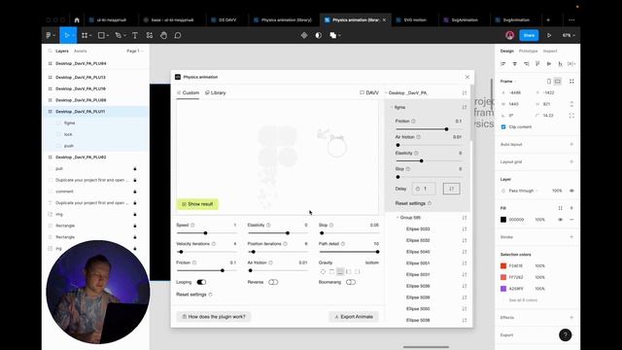This screenshot has height=350, width=622.
Task: Click the Export Animate button
Action: tap(354, 317)
